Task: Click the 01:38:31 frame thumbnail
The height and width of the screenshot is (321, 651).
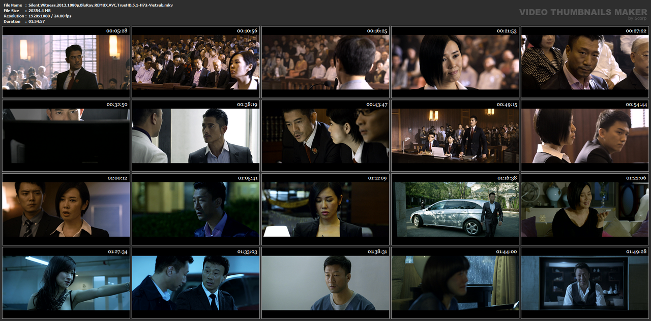Action: tap(325, 283)
